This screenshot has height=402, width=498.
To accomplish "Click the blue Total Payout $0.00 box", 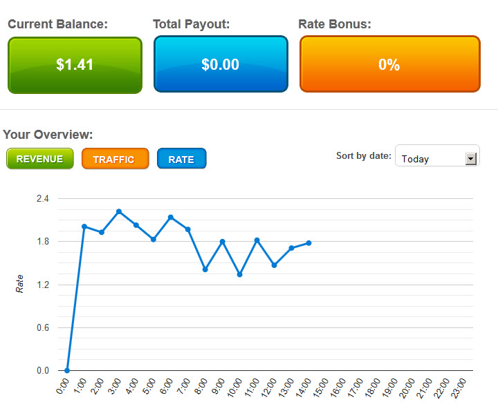I will click(220, 65).
